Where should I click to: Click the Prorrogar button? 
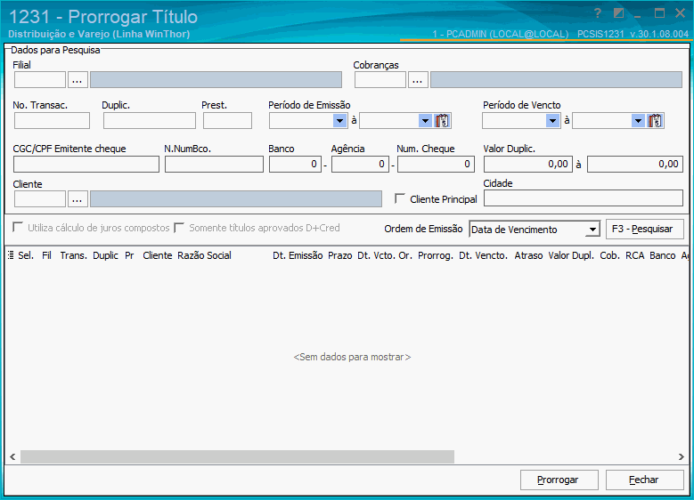[x=559, y=480]
